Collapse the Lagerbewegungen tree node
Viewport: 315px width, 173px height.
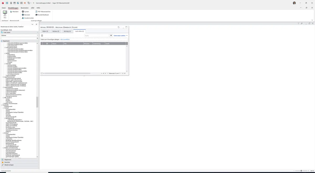pyautogui.click(x=3, y=77)
